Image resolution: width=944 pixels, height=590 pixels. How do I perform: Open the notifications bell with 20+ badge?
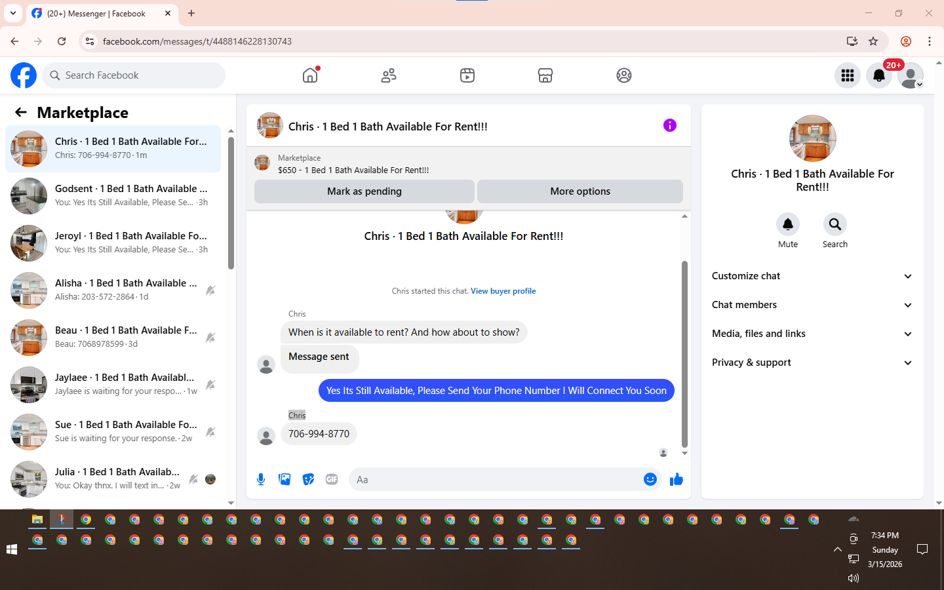coord(879,75)
